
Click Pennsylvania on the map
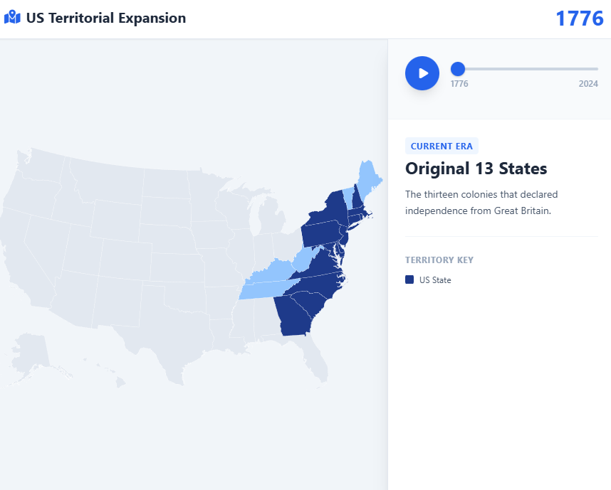[x=319, y=233]
